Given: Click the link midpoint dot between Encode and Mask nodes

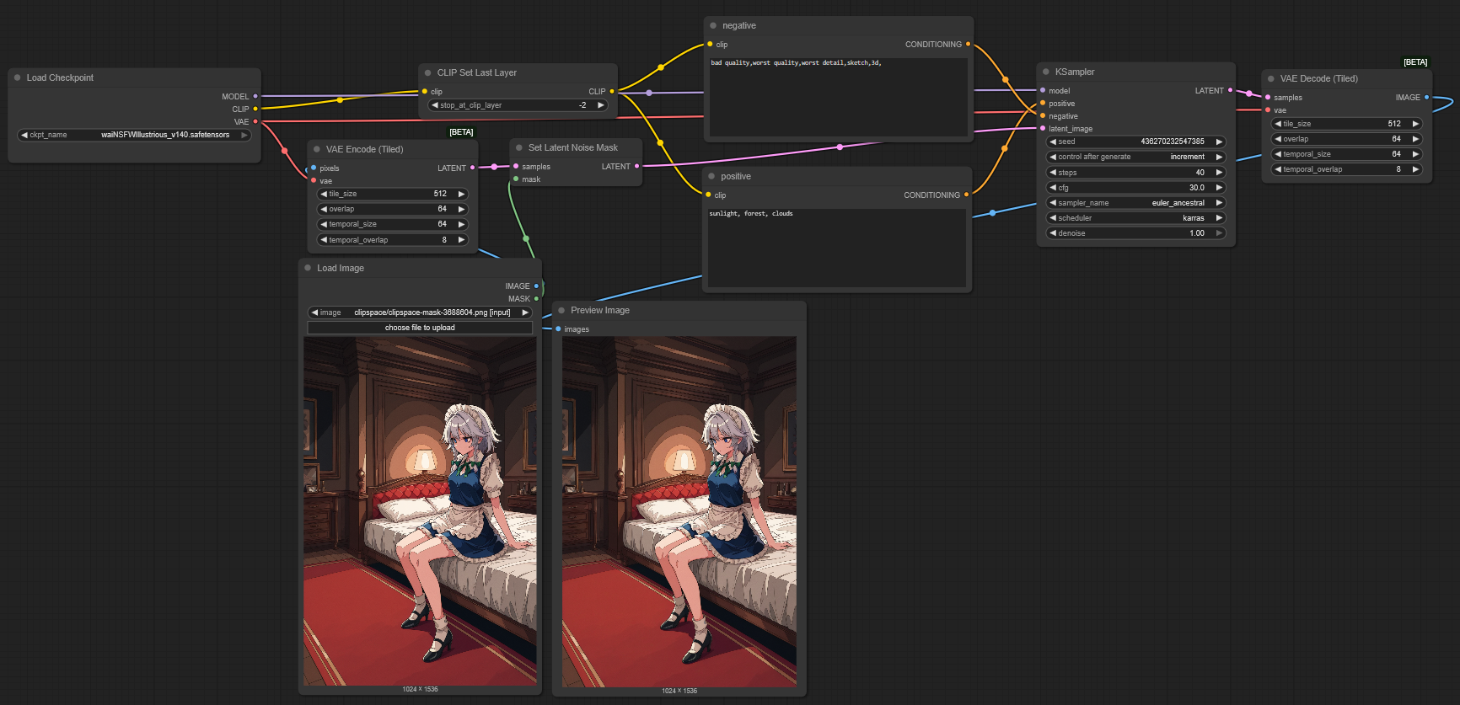Looking at the screenshot, I should click(494, 167).
